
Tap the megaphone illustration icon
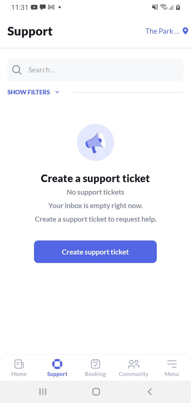pyautogui.click(x=95, y=142)
